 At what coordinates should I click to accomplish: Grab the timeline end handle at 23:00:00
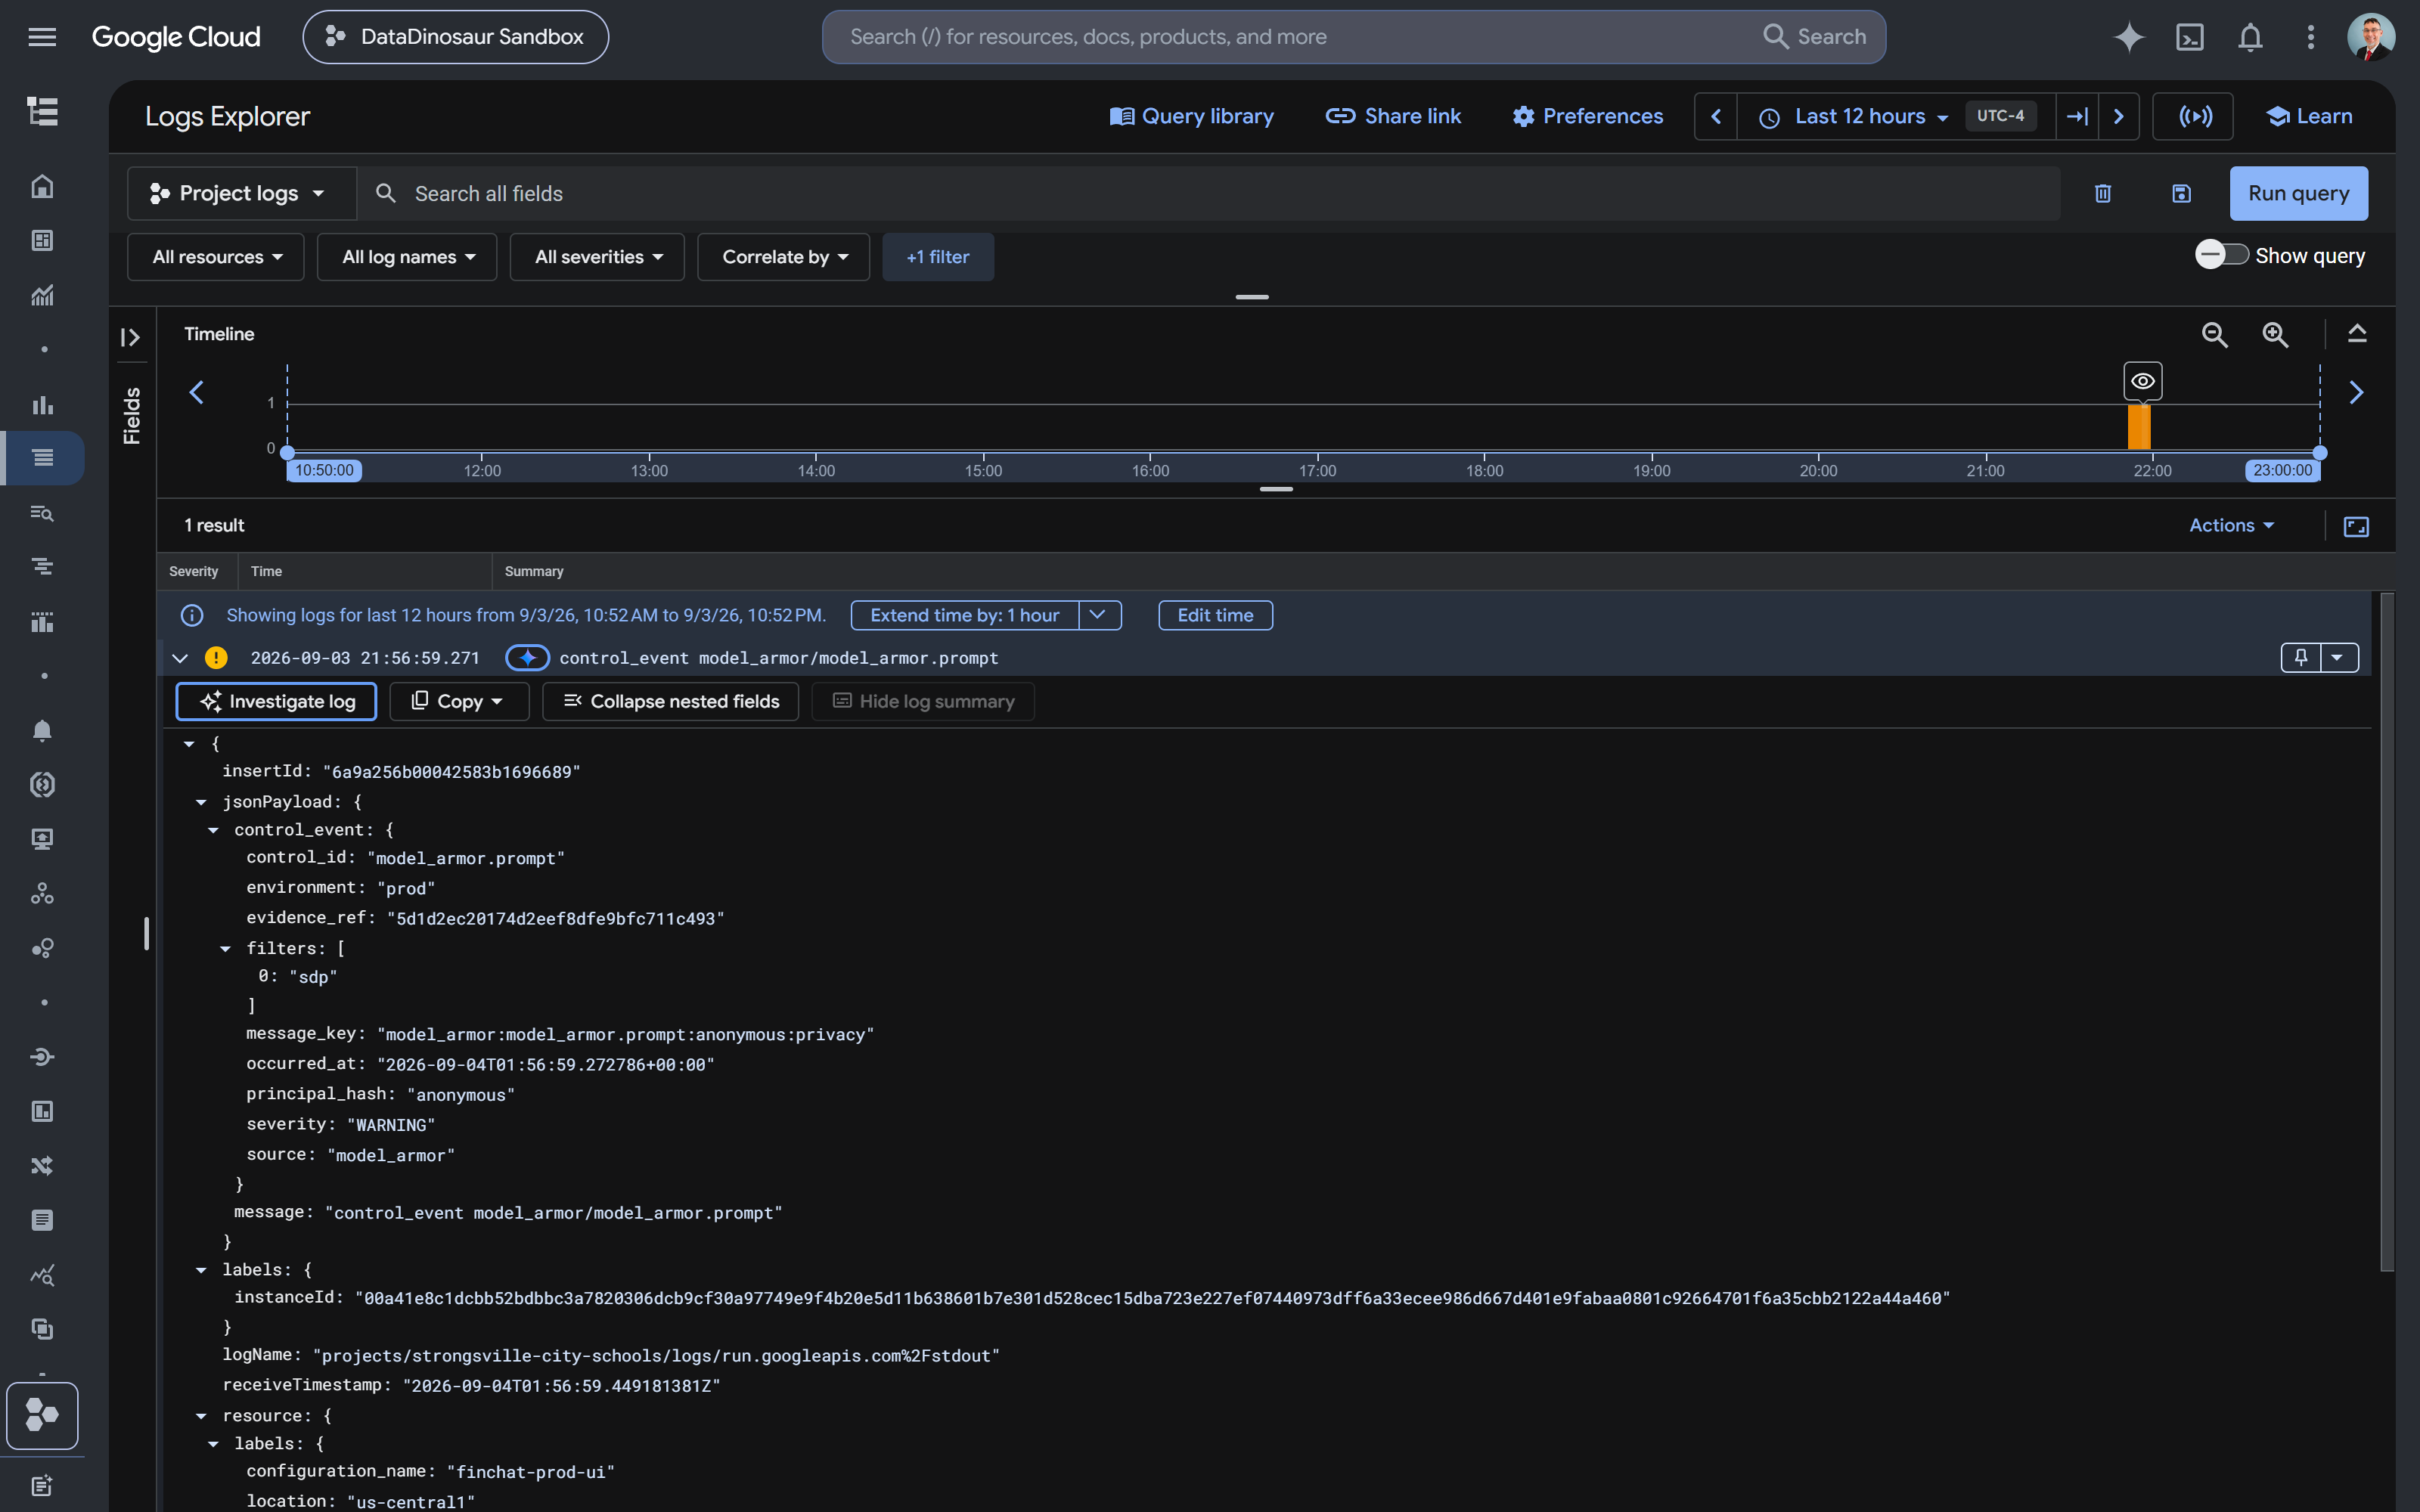(x=2320, y=453)
